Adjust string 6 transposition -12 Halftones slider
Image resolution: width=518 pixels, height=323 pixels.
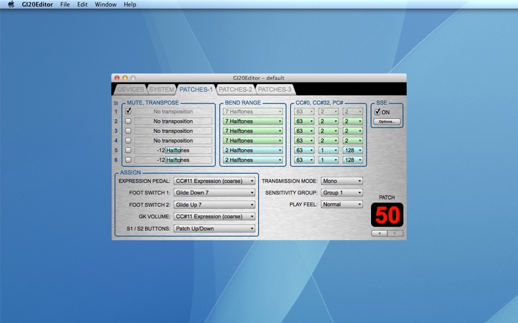[x=173, y=160]
